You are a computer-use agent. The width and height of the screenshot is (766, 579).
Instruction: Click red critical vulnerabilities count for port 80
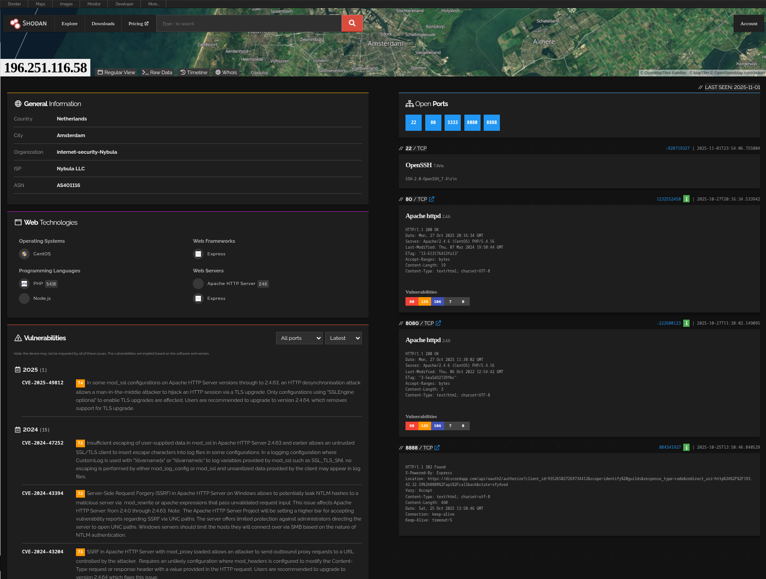coord(412,302)
